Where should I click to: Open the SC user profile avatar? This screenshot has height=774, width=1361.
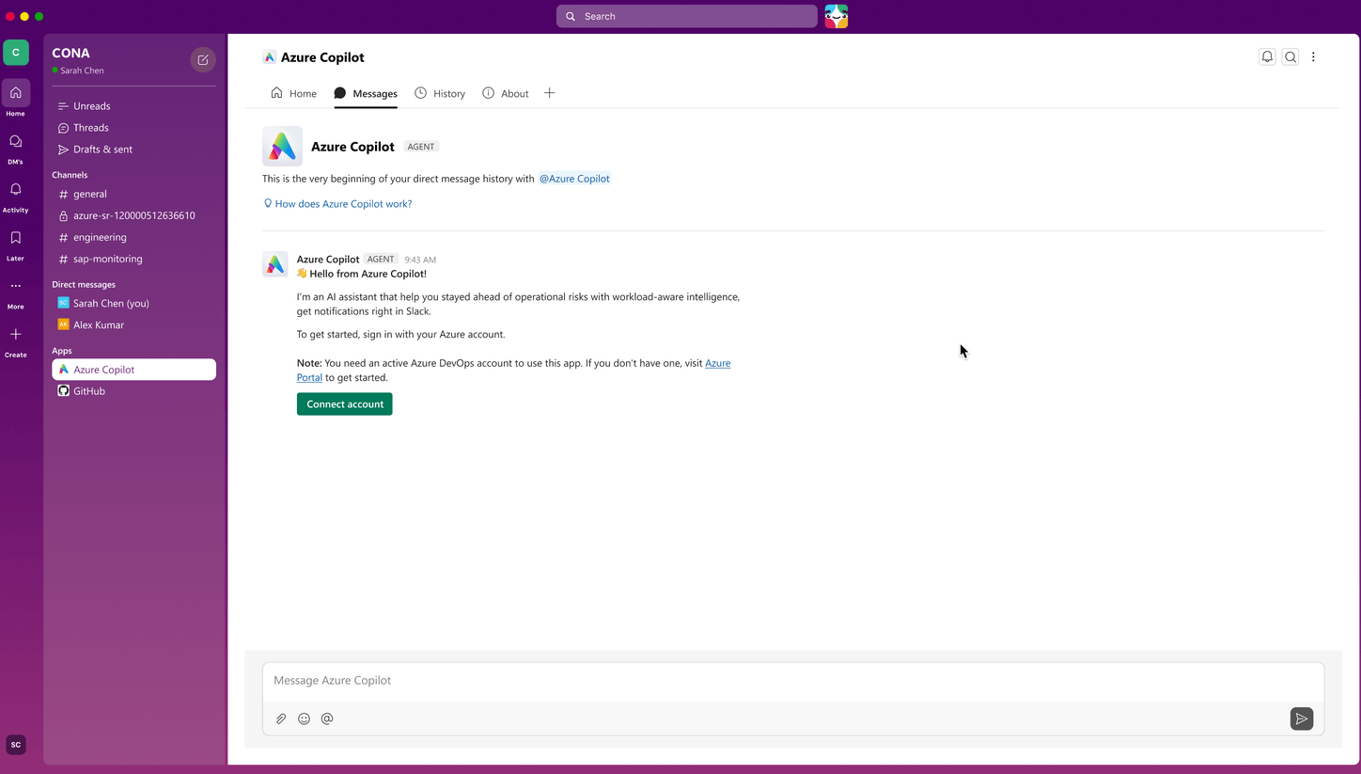click(x=16, y=744)
